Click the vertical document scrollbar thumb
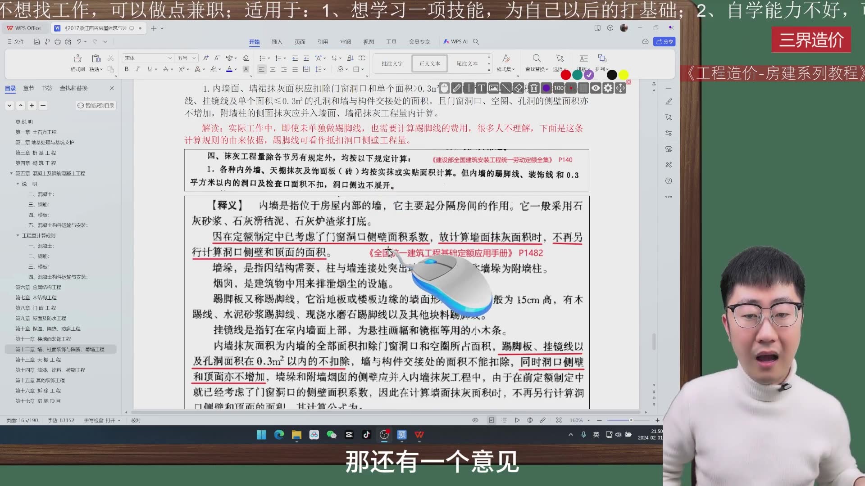Image resolution: width=865 pixels, height=486 pixels. (654, 342)
